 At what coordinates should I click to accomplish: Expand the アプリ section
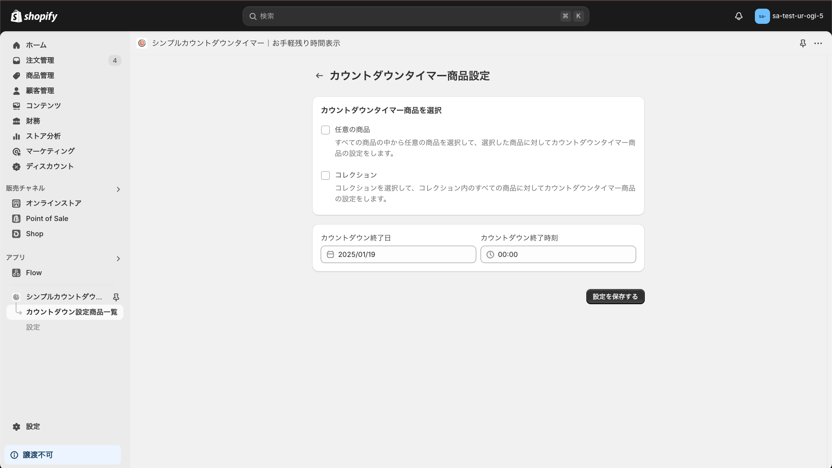coord(118,259)
